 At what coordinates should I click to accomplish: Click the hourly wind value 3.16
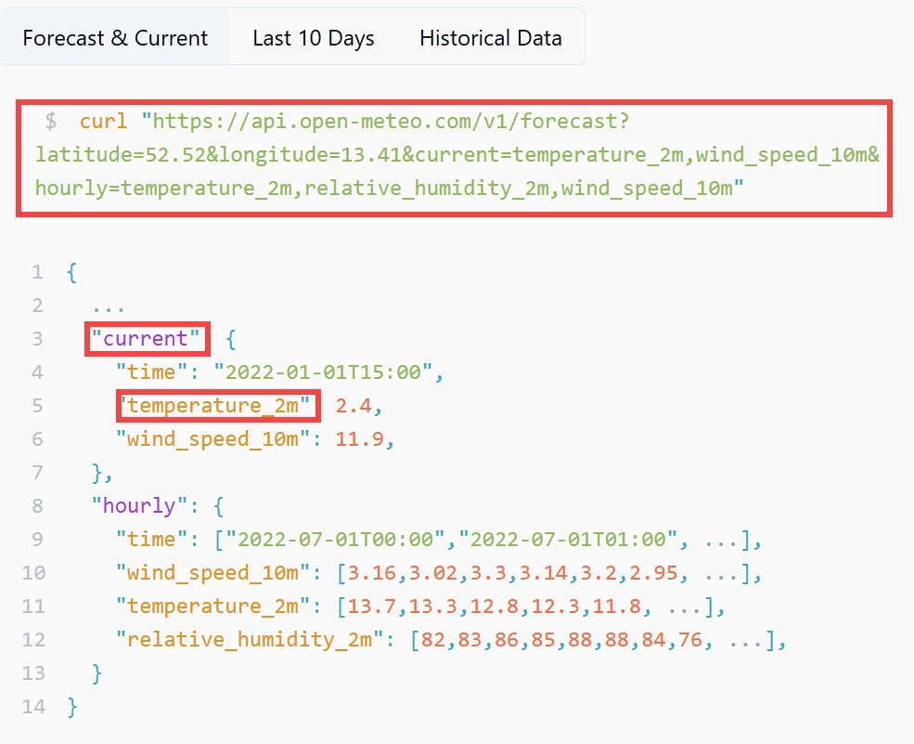pyautogui.click(x=371, y=572)
